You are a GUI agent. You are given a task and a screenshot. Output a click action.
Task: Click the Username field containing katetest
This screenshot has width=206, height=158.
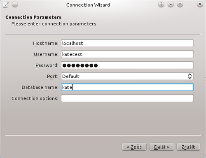(x=127, y=54)
